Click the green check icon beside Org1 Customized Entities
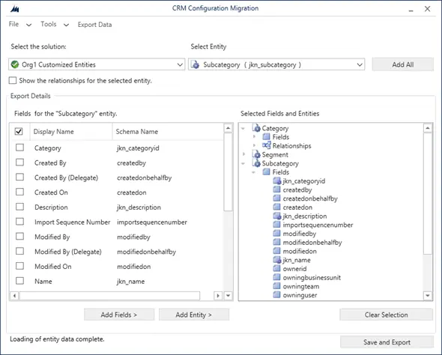 [x=15, y=64]
